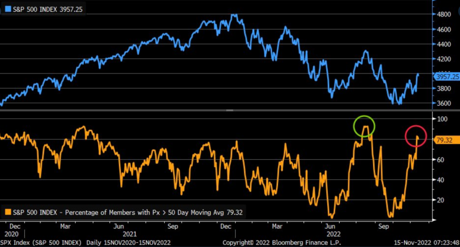Image resolution: width=460 pixels, height=247 pixels.
Task: Click the 2022 'Sep' label on time axis
Action: (x=383, y=226)
